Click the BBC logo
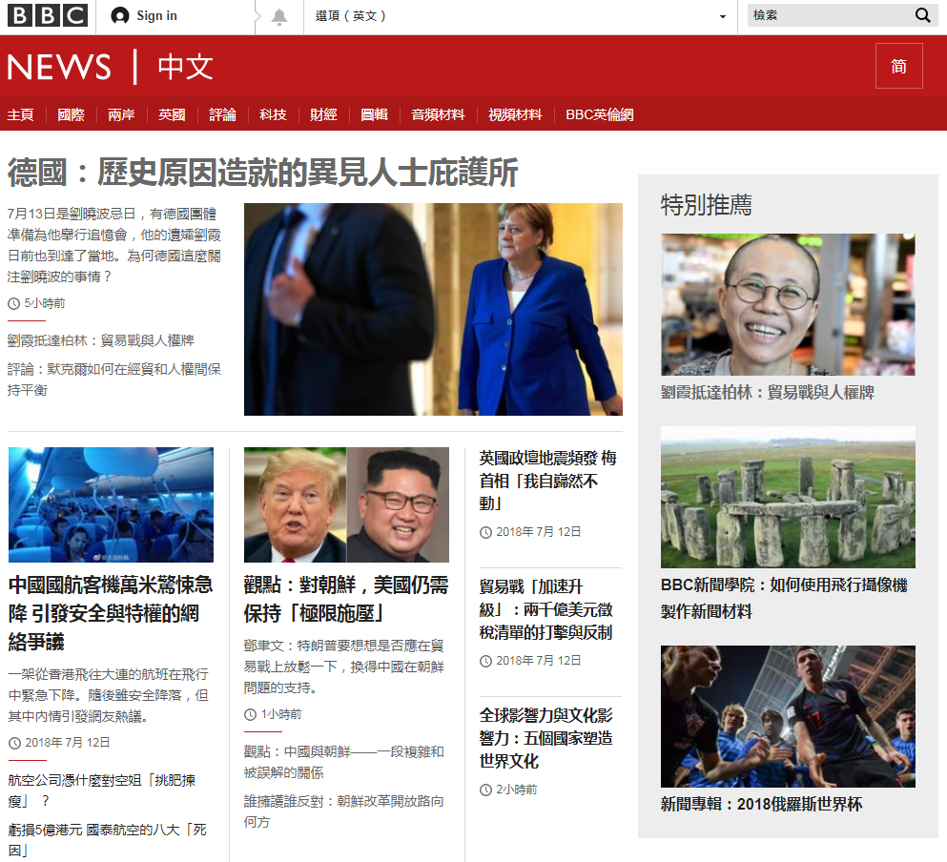This screenshot has height=862, width=947. (x=48, y=15)
